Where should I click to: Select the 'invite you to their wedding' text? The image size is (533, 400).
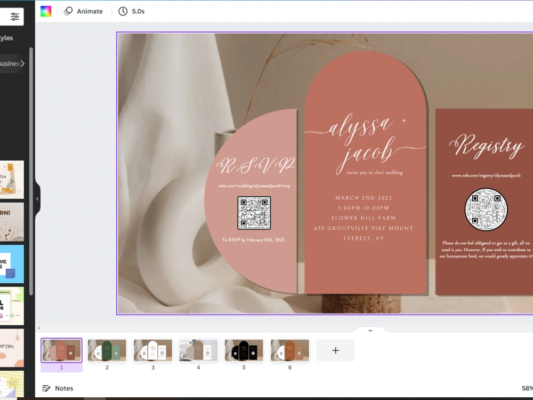[x=375, y=172]
